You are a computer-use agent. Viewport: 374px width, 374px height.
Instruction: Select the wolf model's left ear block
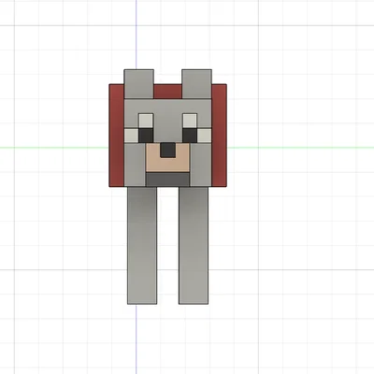(139, 84)
